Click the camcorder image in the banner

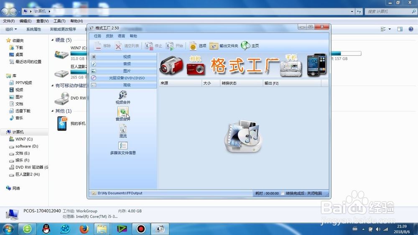(x=171, y=65)
